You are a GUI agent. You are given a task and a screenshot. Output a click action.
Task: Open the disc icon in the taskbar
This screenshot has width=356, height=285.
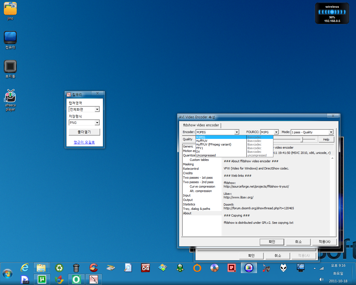[x=214, y=268]
